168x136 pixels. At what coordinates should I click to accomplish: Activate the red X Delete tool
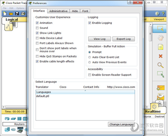[x=161, y=56]
